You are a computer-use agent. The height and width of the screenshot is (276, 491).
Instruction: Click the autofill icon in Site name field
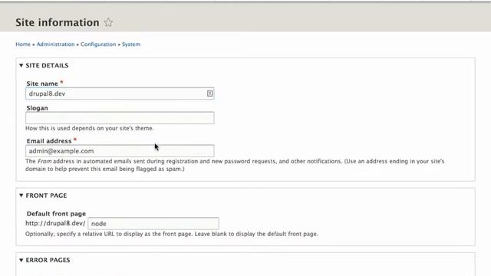pos(209,94)
